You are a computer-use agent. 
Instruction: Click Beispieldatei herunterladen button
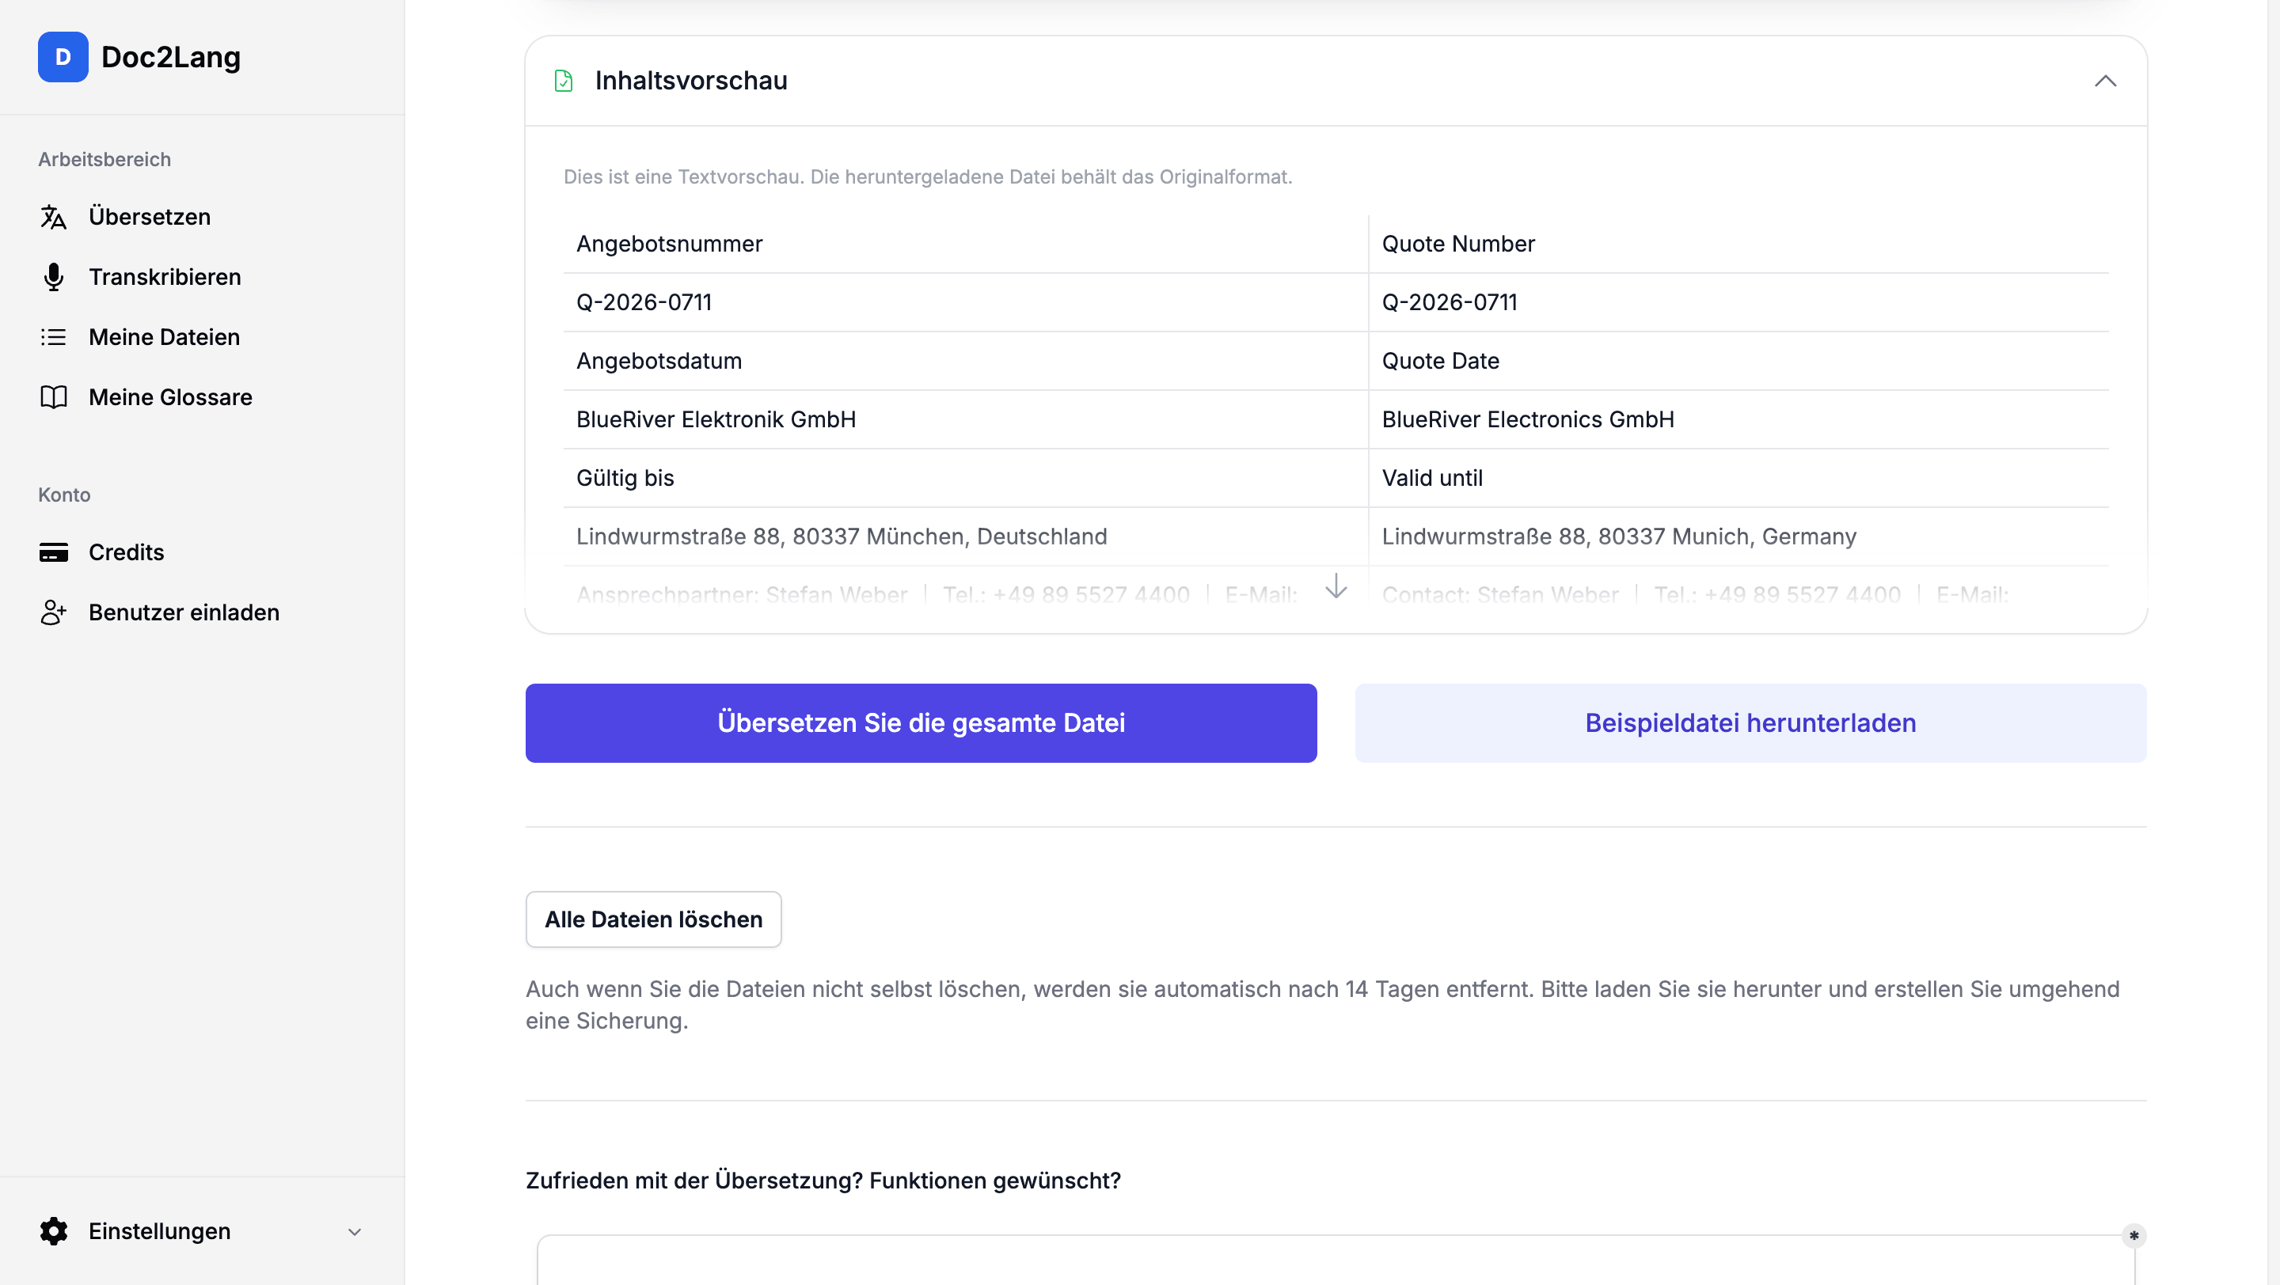pos(1750,722)
